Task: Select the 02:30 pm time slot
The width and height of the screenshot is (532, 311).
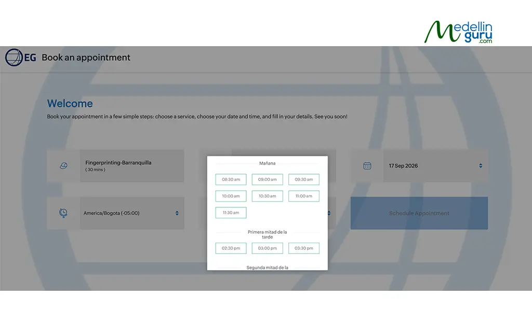Action: pyautogui.click(x=231, y=248)
